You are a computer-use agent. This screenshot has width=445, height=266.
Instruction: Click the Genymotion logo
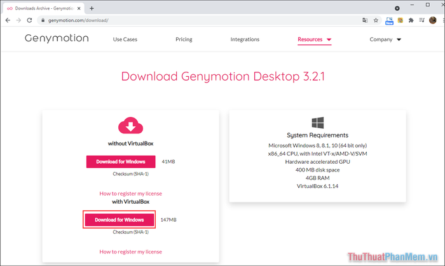(x=57, y=39)
